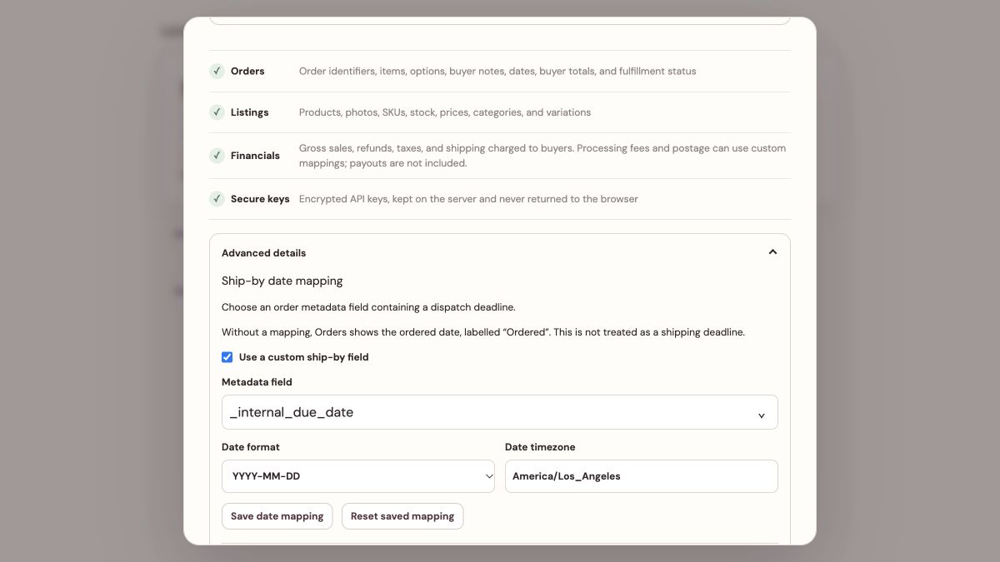The width and height of the screenshot is (1000, 562).
Task: Click the Listings description starting 'Products, photos, SKUs'
Action: coord(445,112)
